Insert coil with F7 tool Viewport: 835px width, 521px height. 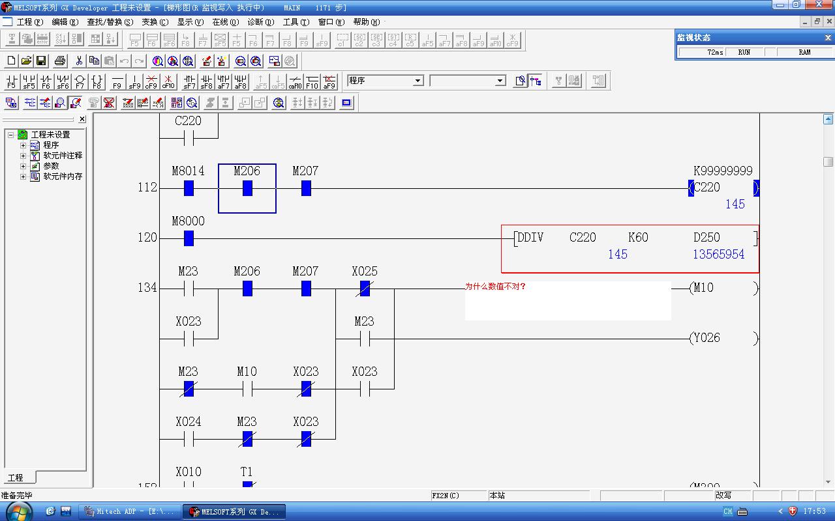(x=80, y=81)
